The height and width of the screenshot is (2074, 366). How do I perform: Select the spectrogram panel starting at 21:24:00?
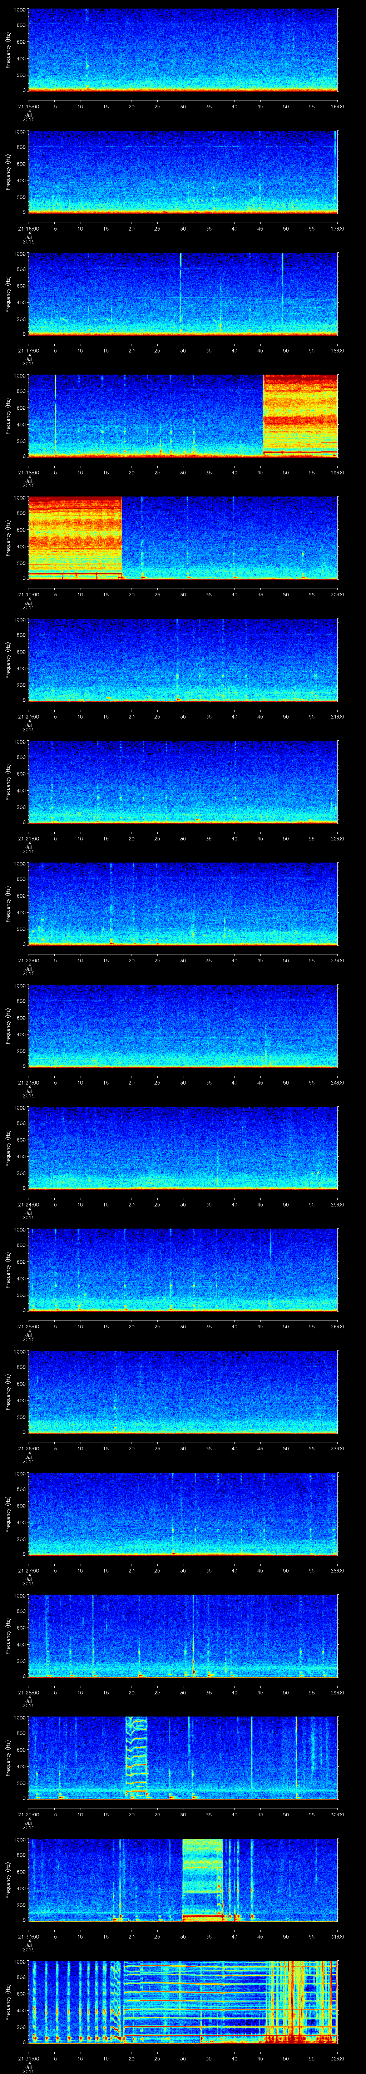click(183, 1148)
